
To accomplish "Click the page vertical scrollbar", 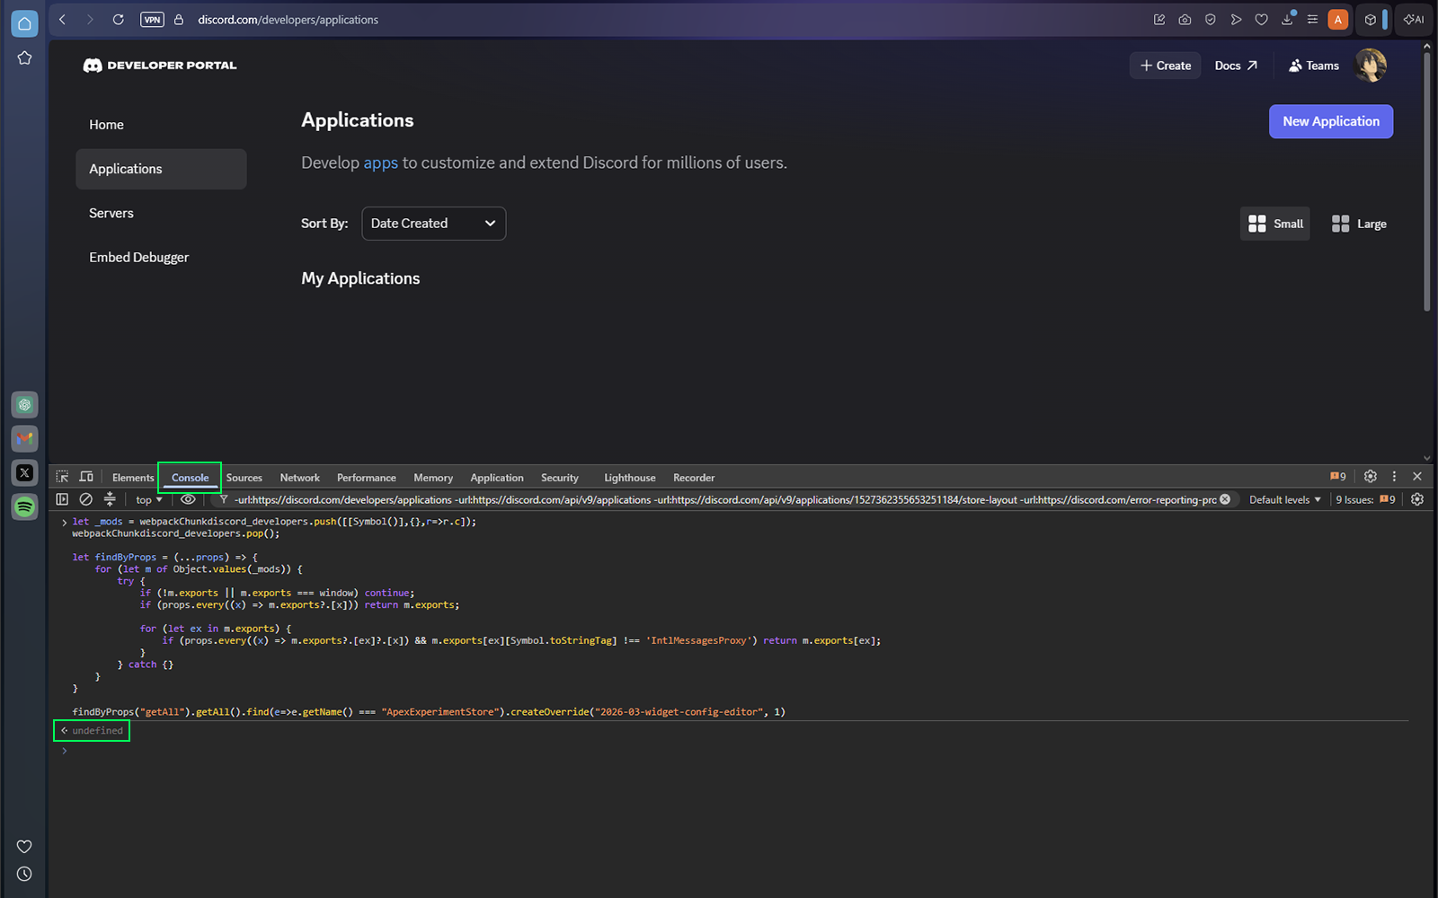I will pyautogui.click(x=1426, y=180).
